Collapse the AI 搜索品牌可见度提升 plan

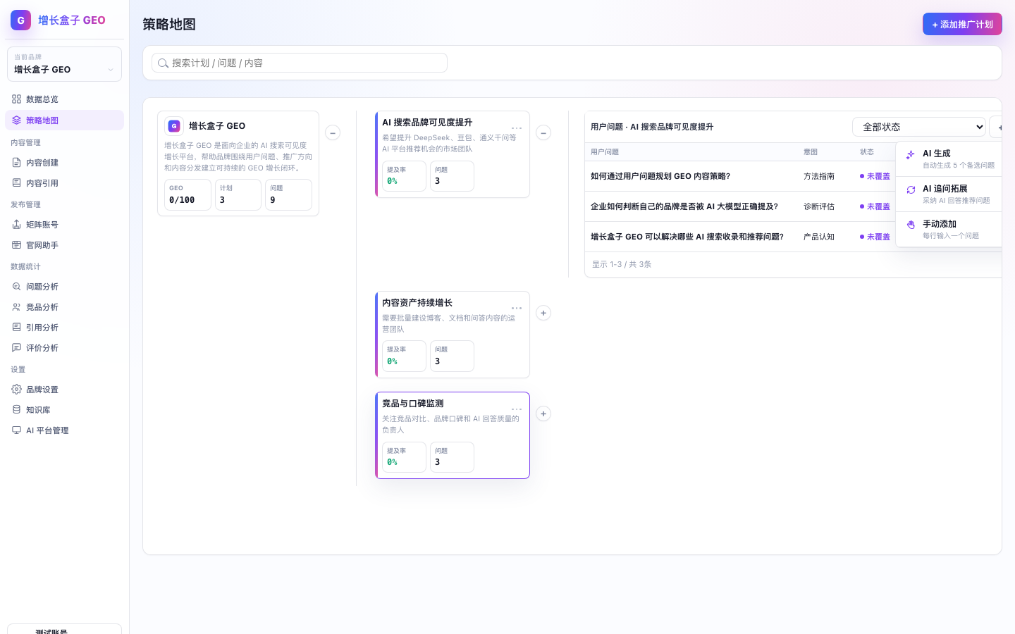point(543,132)
